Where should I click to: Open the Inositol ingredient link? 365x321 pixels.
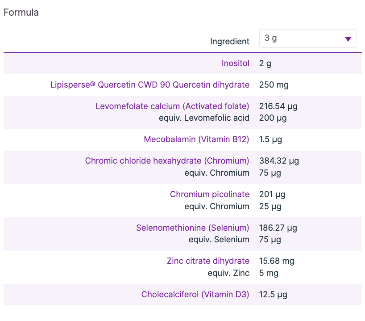pyautogui.click(x=235, y=63)
